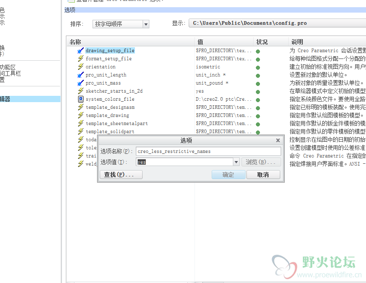366x283 pixels.
Task: Click the monitor icon beside system_colors_file
Action: tap(80, 99)
